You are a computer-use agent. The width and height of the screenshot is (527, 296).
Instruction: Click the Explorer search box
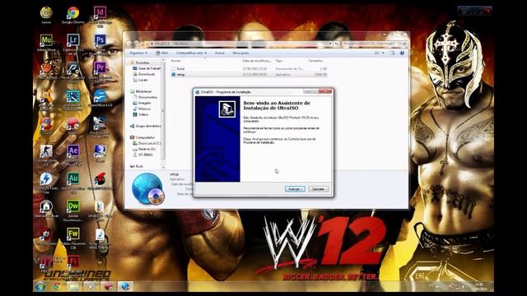pyautogui.click(x=375, y=44)
